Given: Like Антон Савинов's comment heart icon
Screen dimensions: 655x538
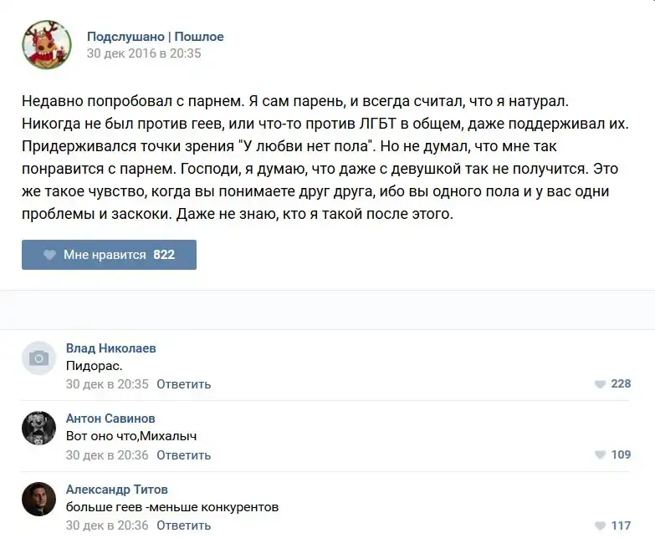Looking at the screenshot, I should pos(600,455).
